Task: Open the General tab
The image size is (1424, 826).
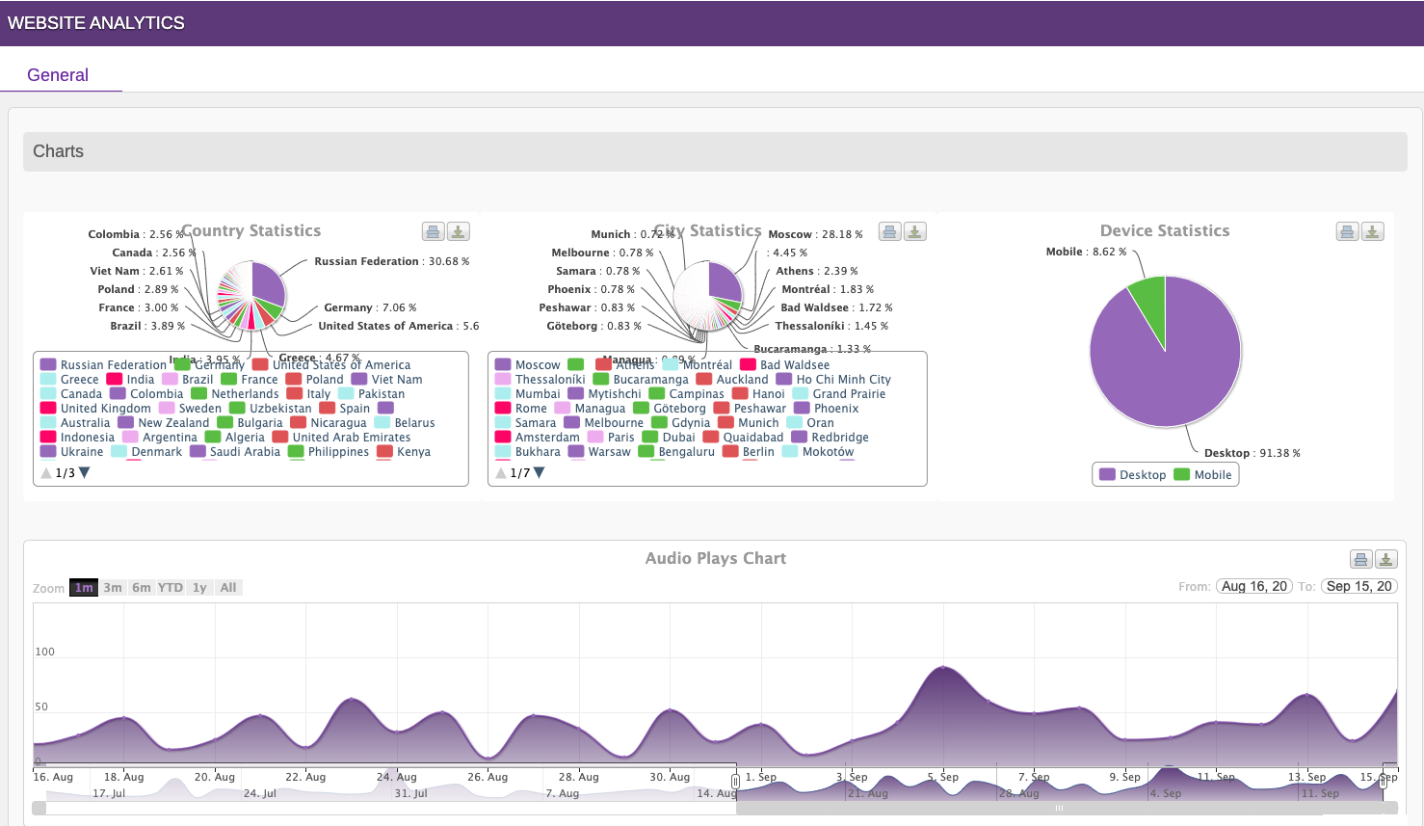Action: [58, 75]
